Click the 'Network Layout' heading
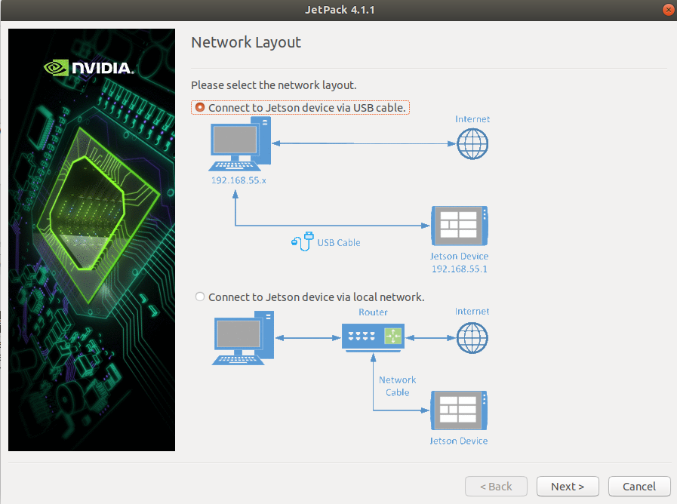The image size is (677, 504). coord(246,42)
